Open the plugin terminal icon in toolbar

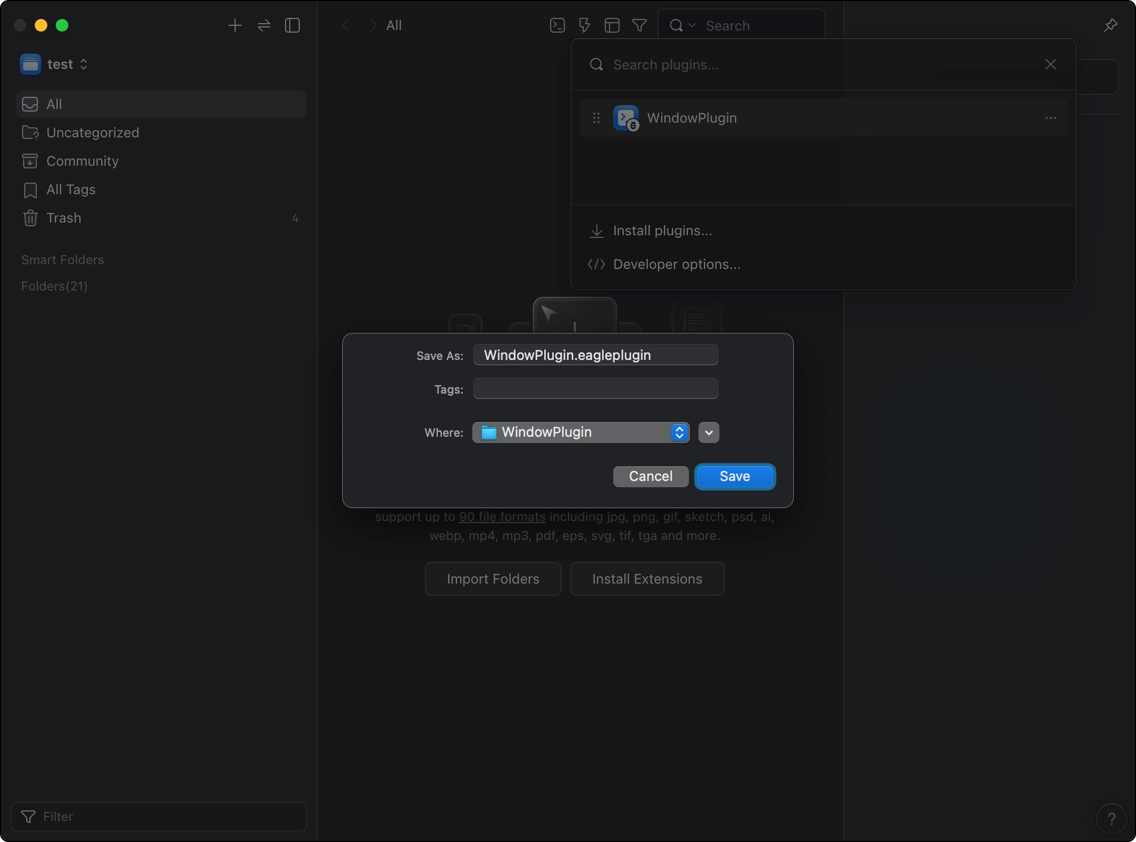557,25
